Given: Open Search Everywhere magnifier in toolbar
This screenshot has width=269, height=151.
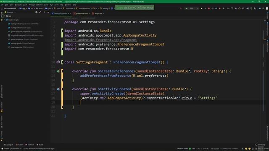Looking at the screenshot, I should tap(263, 8).
